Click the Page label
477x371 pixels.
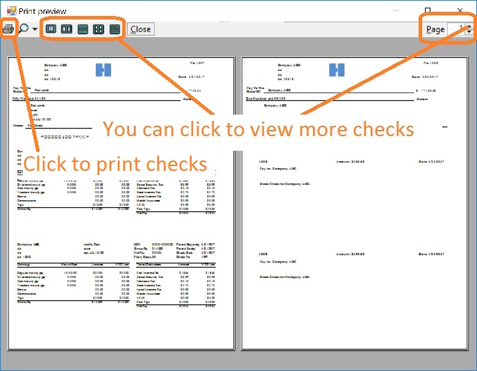[435, 29]
